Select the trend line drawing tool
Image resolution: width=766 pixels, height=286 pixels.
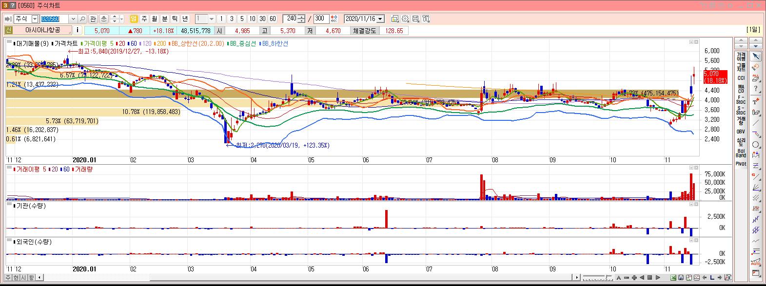coord(755,123)
